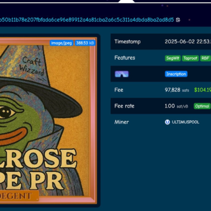Open the ULTIMUSPOOL miner link

[185, 122]
